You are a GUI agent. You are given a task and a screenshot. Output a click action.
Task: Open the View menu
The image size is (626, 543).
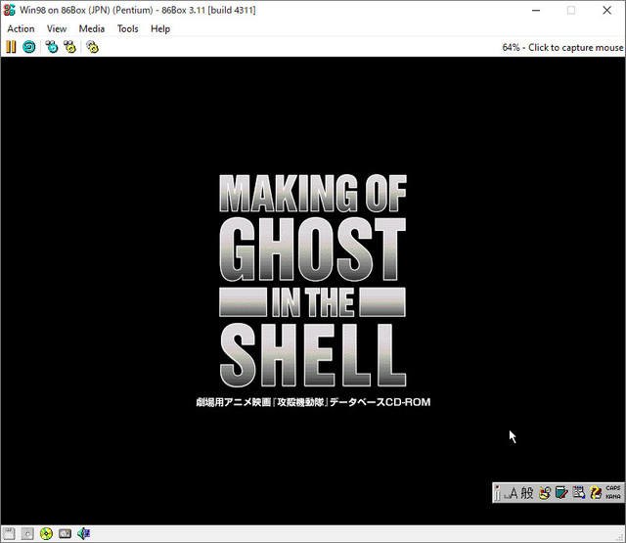57,28
